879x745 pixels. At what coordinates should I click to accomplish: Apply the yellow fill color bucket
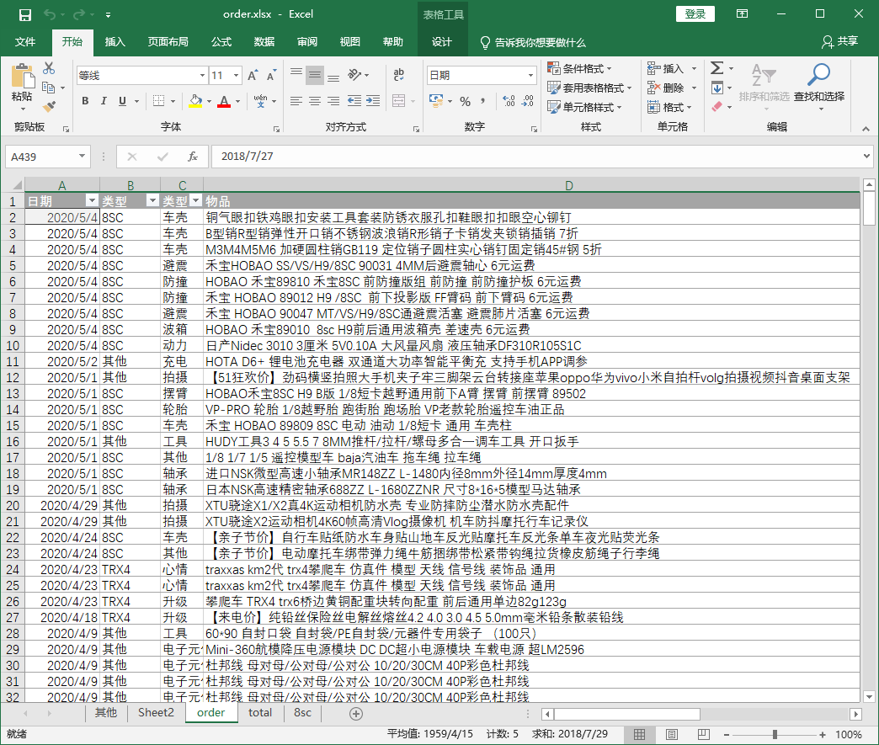(x=195, y=102)
